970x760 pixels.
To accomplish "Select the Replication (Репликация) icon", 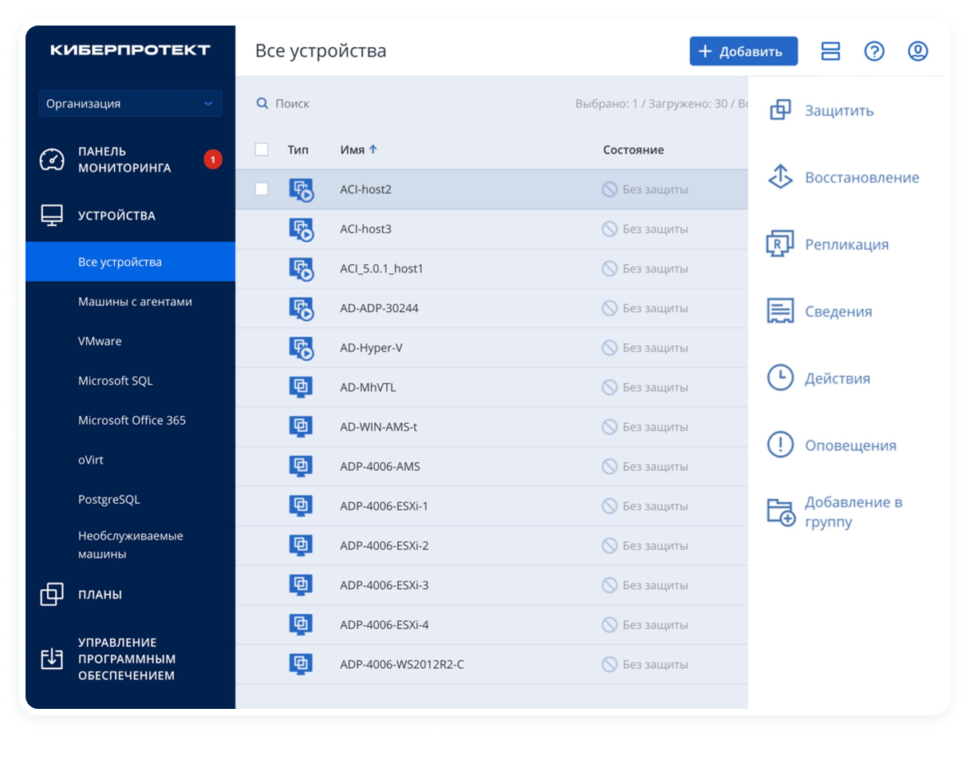I will [x=780, y=244].
